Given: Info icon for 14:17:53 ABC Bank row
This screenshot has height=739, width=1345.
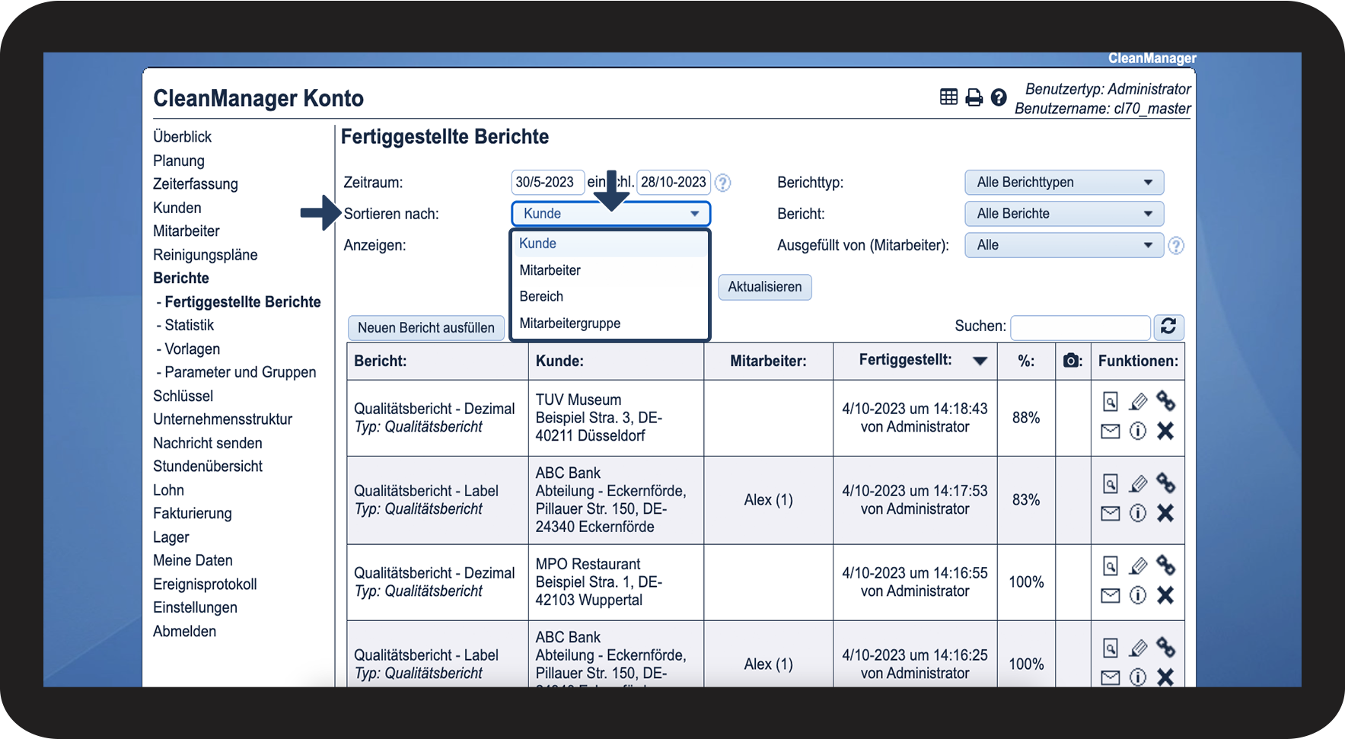Looking at the screenshot, I should (x=1138, y=514).
